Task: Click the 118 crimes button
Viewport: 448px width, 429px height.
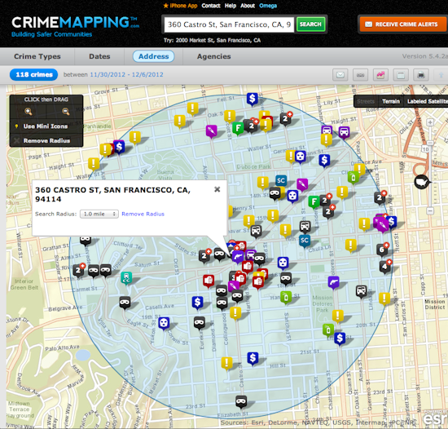Action: coord(33,75)
